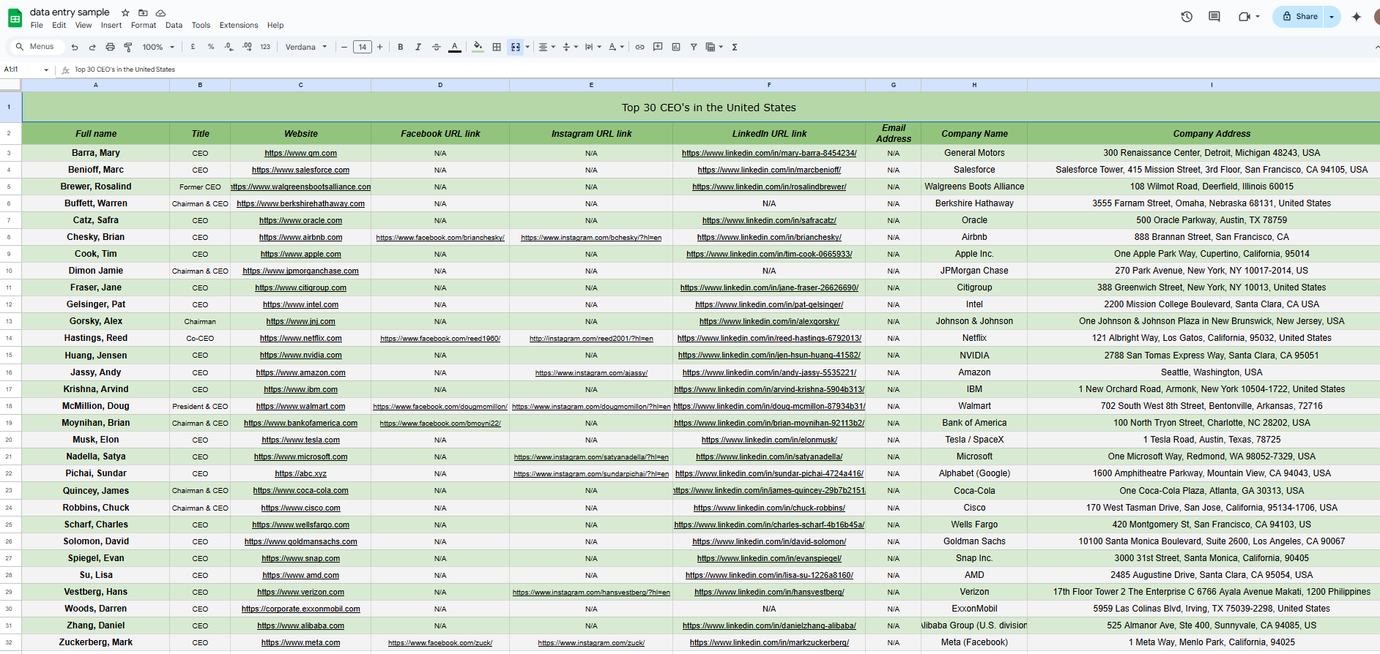Screen dimensions: 1380x654
Task: Open version history
Action: [1187, 17]
